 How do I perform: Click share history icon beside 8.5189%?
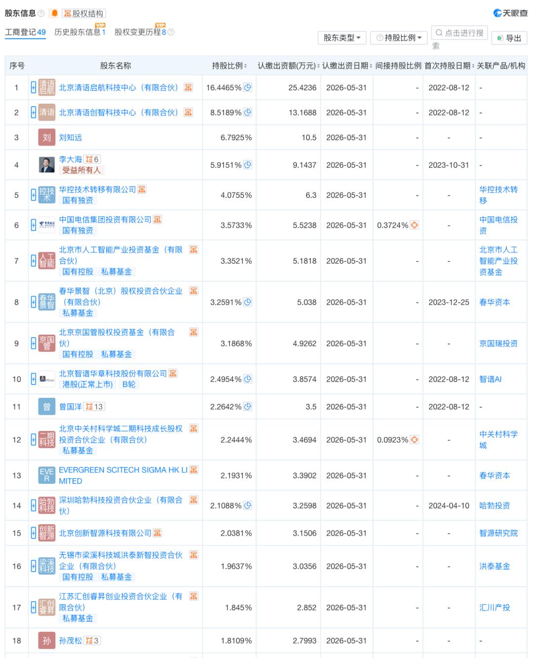tap(248, 113)
